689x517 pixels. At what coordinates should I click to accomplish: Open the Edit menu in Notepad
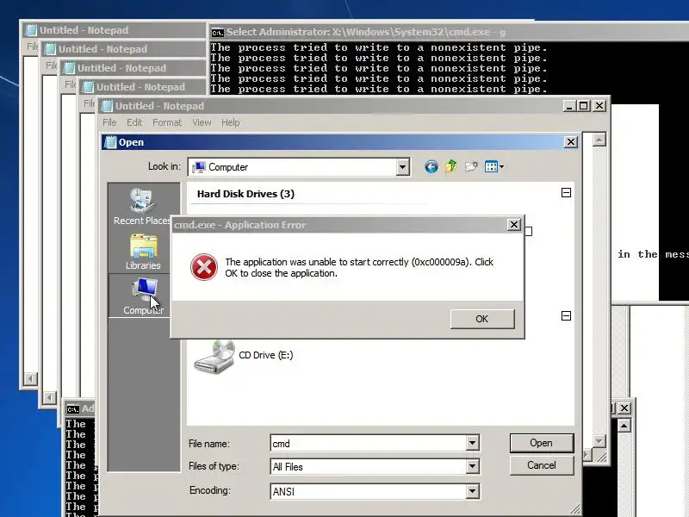(x=134, y=122)
